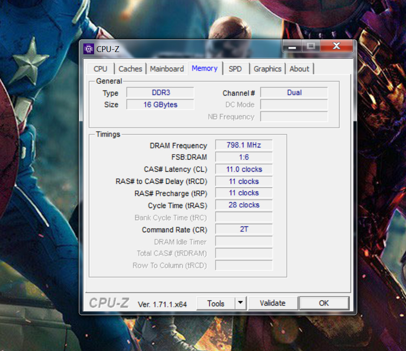The height and width of the screenshot is (351, 406).
Task: Click the greyed Total CAS# (tRDRAM) label
Action: (x=172, y=253)
